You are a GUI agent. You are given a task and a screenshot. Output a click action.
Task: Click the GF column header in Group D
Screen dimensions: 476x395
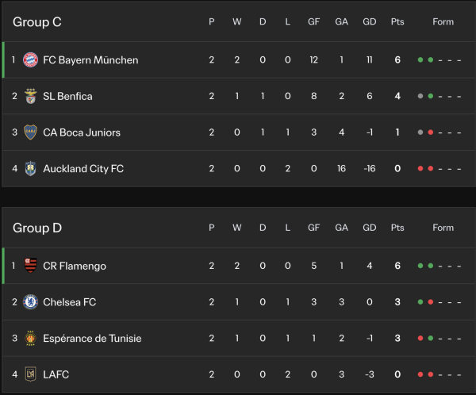coord(314,228)
